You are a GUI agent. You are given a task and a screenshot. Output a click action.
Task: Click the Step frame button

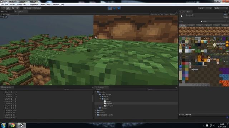coord(119,8)
